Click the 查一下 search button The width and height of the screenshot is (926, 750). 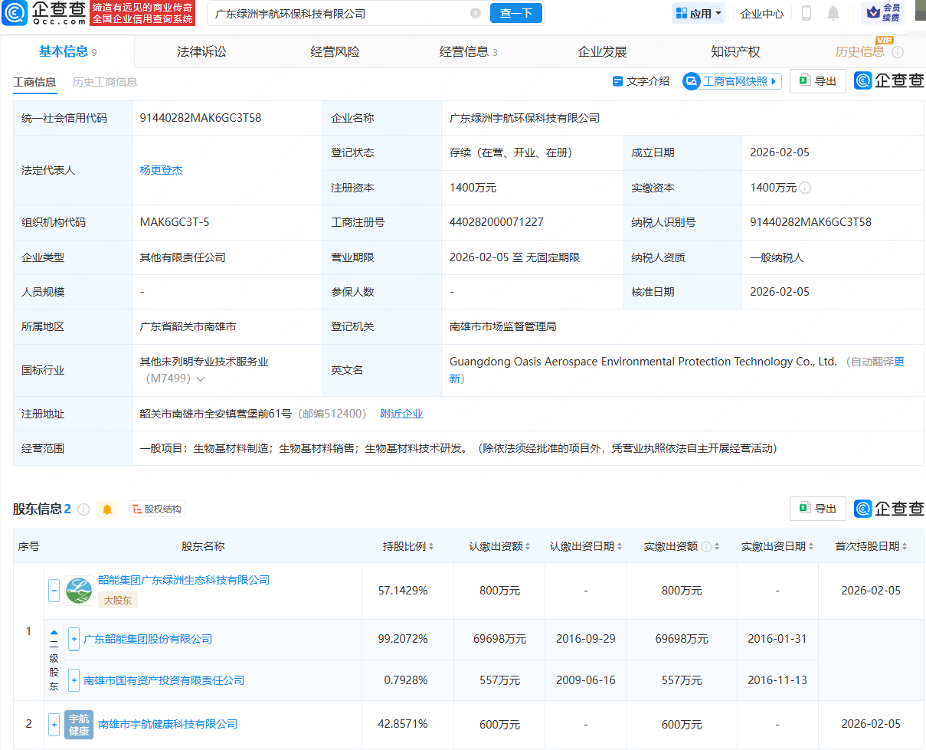coord(515,13)
